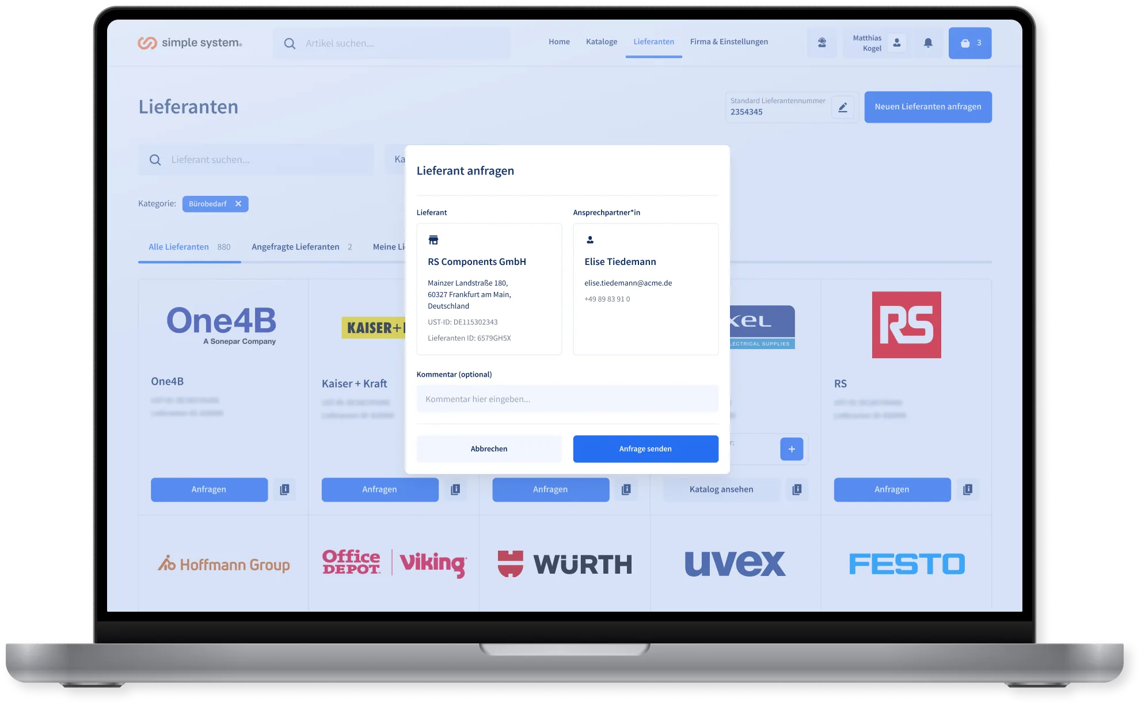Open the Kataloge menu item
The height and width of the screenshot is (705, 1141).
point(601,41)
